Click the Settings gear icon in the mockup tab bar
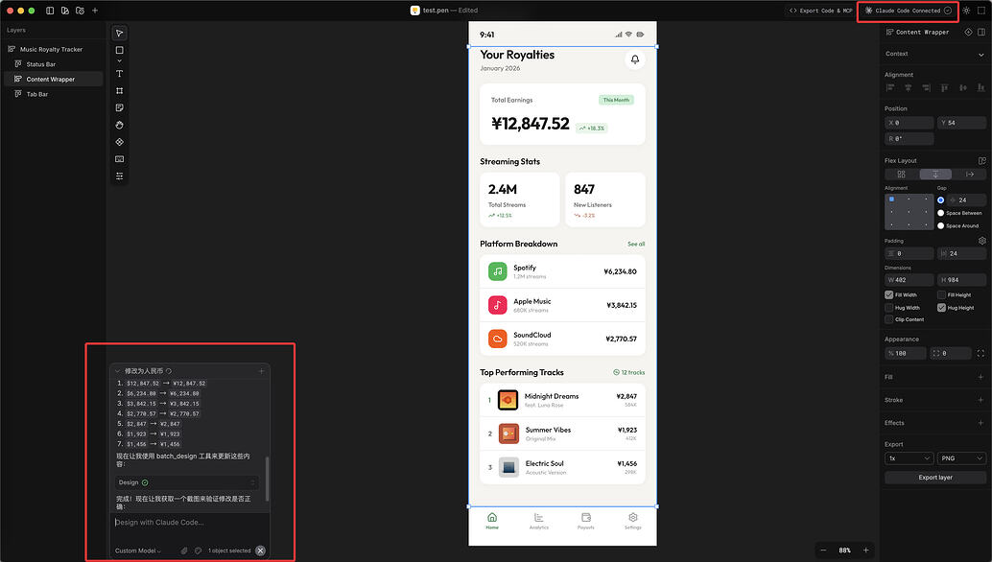 [x=632, y=517]
